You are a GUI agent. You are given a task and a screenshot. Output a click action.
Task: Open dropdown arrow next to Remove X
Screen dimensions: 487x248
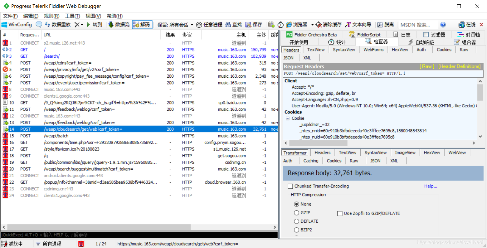tap(82, 25)
